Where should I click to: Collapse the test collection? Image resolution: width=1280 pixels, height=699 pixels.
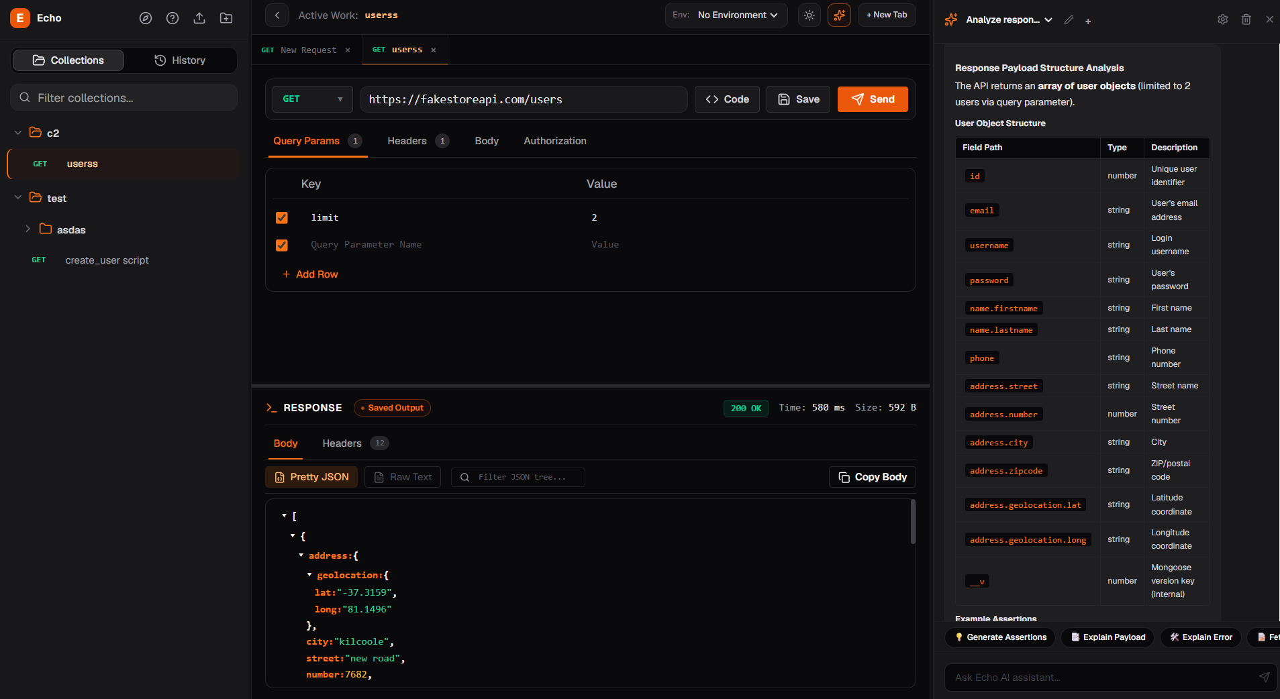(x=18, y=198)
